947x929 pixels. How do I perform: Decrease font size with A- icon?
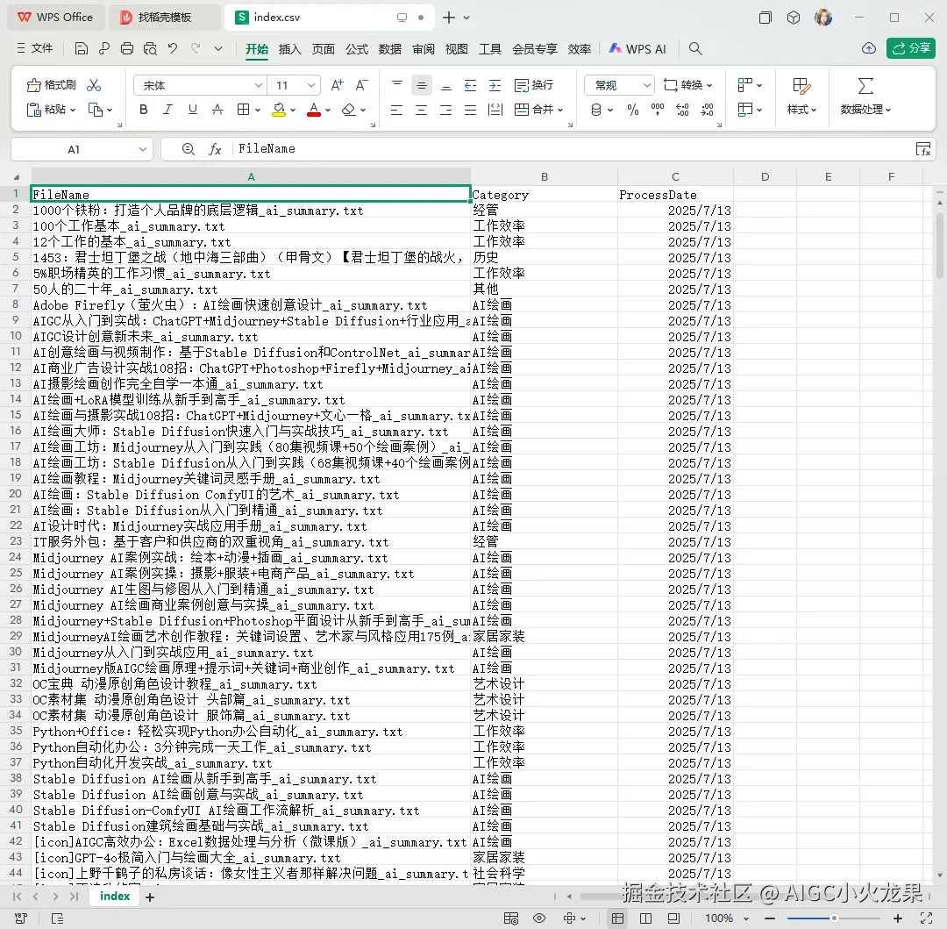coord(361,85)
